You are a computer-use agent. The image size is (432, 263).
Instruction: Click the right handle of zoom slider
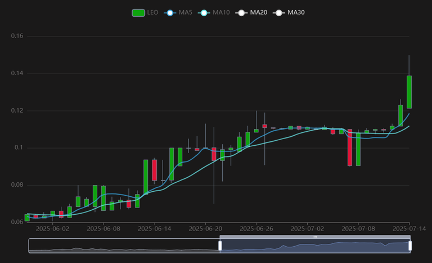[x=410, y=246]
